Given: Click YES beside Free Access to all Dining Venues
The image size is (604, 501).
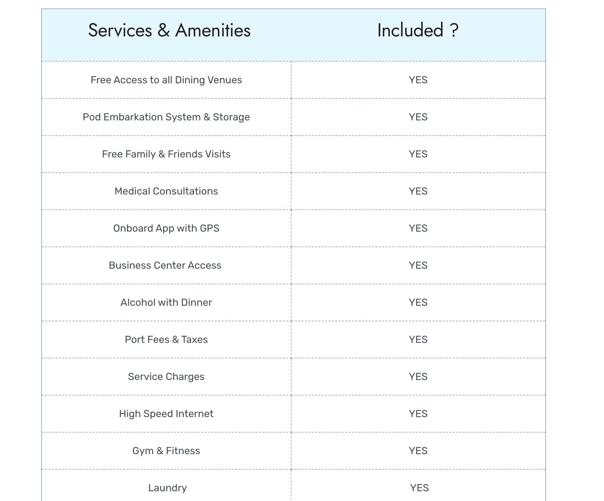Looking at the screenshot, I should click(x=418, y=80).
